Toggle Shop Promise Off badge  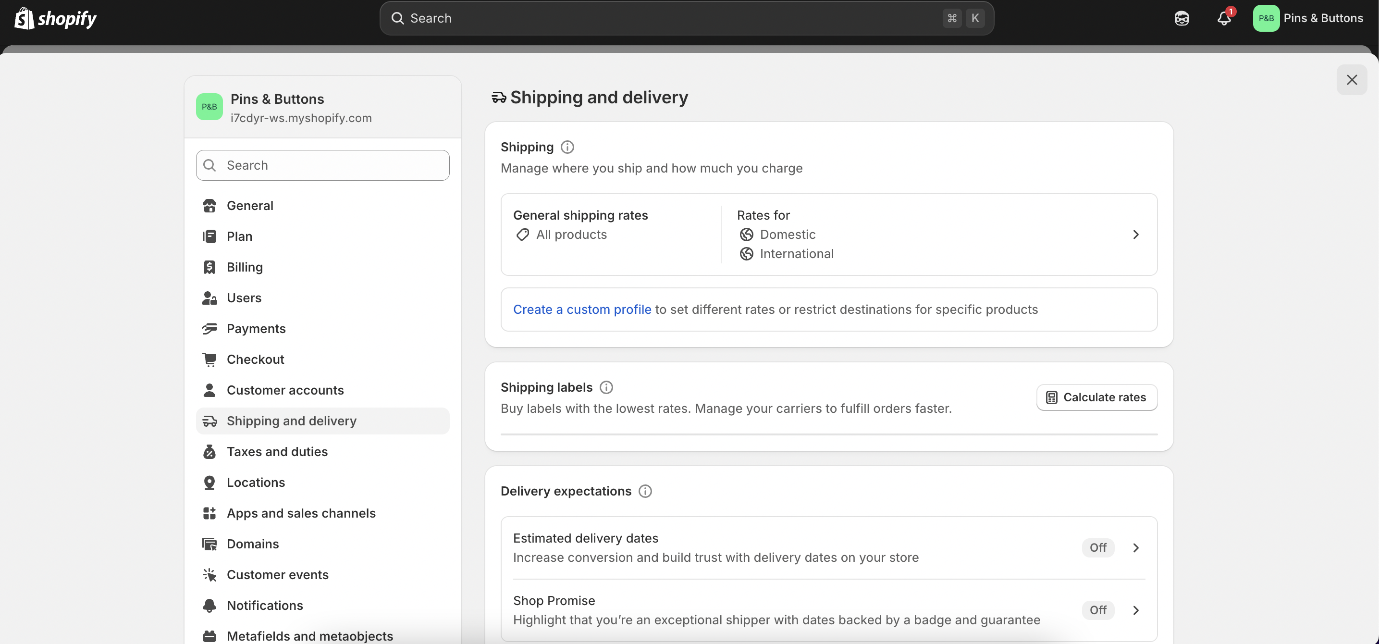click(x=1097, y=610)
